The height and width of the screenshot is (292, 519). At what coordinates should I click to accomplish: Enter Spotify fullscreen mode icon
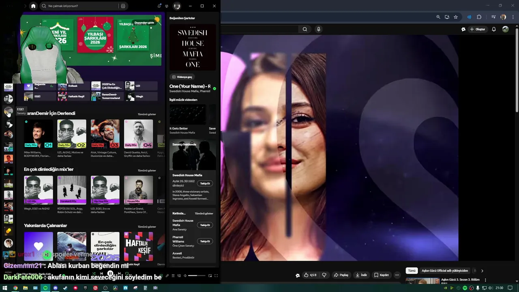coord(216,276)
